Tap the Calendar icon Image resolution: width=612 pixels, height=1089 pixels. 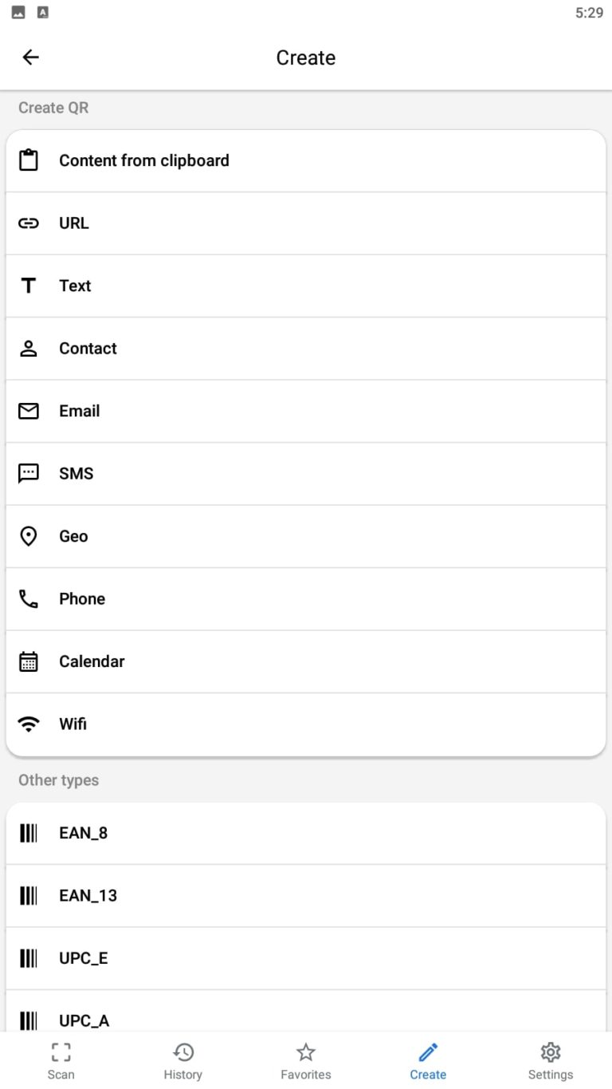tap(29, 661)
